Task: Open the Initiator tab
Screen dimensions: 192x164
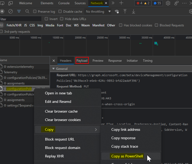Action: 132,61
